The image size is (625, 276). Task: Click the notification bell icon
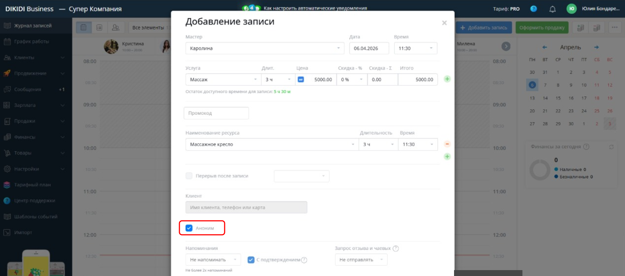click(x=552, y=9)
